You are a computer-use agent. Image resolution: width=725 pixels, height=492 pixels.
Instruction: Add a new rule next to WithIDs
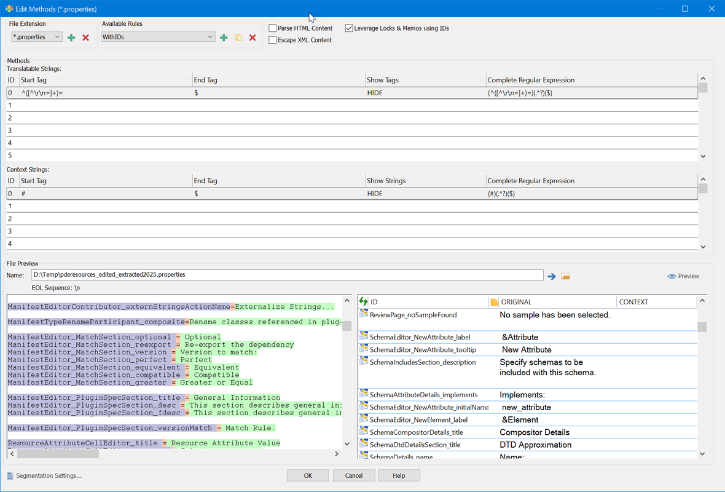(224, 38)
